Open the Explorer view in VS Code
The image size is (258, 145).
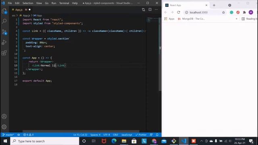(4, 11)
